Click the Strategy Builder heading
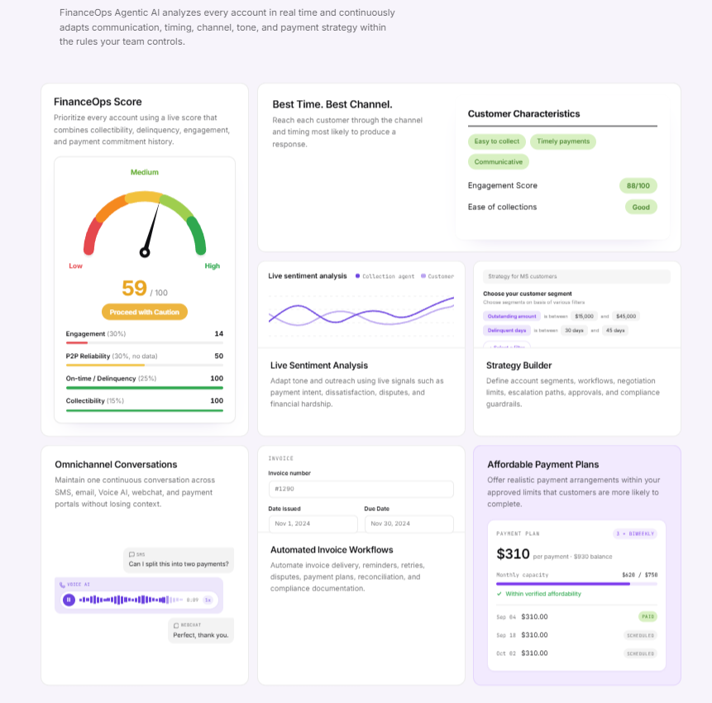 coord(518,366)
